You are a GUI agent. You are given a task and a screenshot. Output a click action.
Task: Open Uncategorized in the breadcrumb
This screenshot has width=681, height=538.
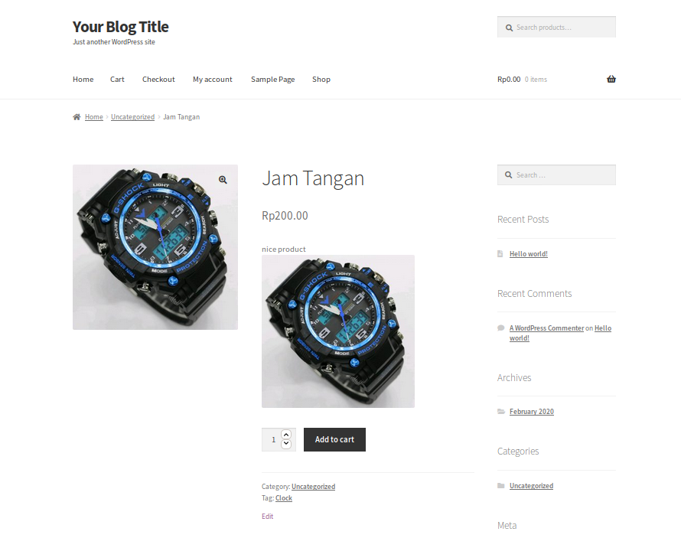pos(132,117)
